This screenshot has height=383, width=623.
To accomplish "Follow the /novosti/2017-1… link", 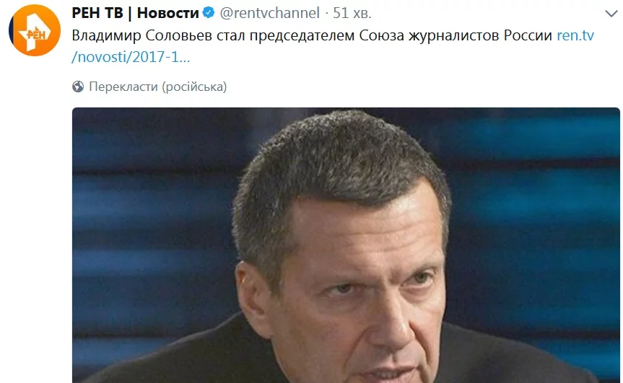I will point(131,57).
